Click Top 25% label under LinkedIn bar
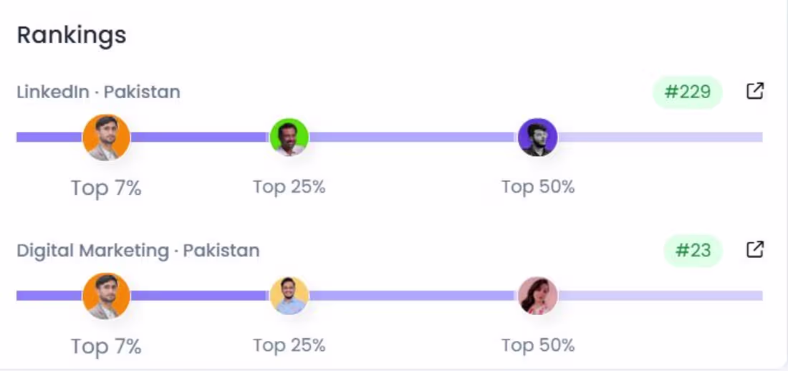This screenshot has height=371, width=788. point(289,187)
